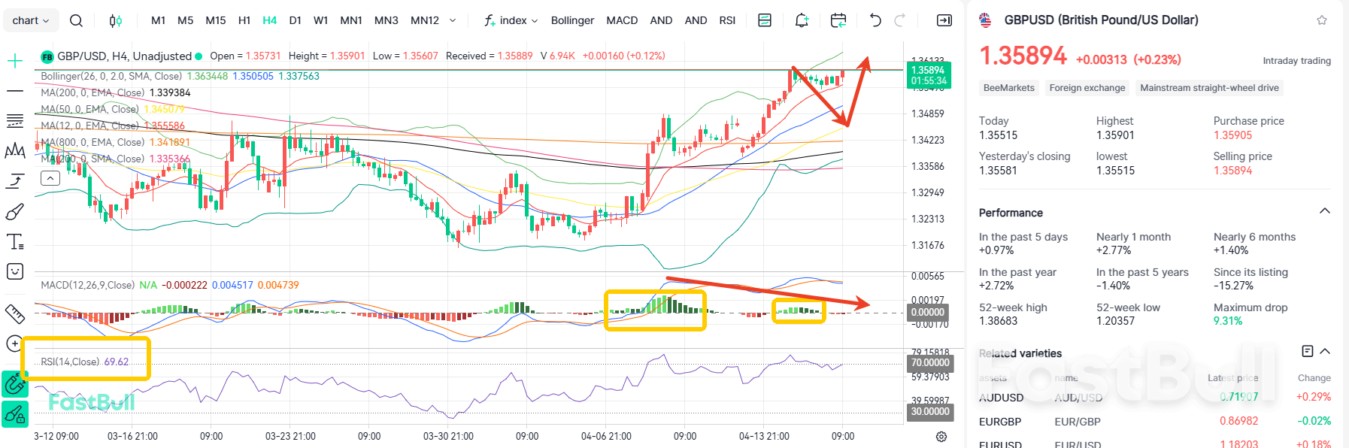
Task: Toggle the lock drawings tool
Action: (x=15, y=414)
